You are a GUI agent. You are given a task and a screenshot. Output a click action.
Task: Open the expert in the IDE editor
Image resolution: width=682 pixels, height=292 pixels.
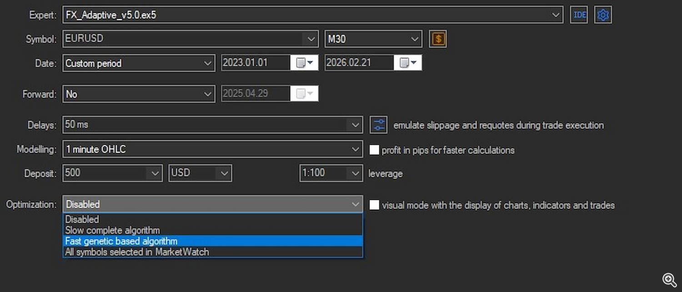(579, 15)
